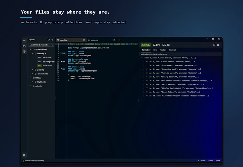Click the magnifier icon on posts.http tab

[89, 40]
